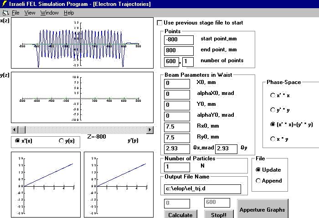This screenshot has height=218, width=319.
Task: Select the y(x) plot radio button
Action: [61, 140]
